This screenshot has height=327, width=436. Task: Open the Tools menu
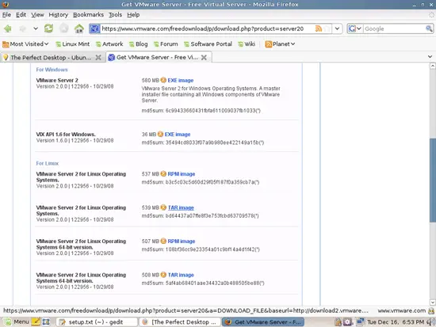tap(115, 15)
